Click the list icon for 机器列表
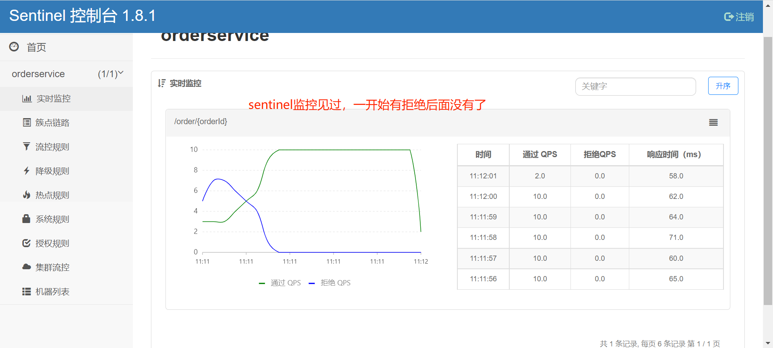Image resolution: width=773 pixels, height=348 pixels. pos(27,291)
